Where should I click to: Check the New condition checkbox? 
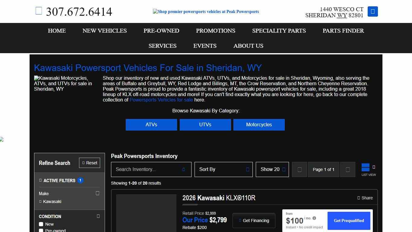pyautogui.click(x=41, y=224)
